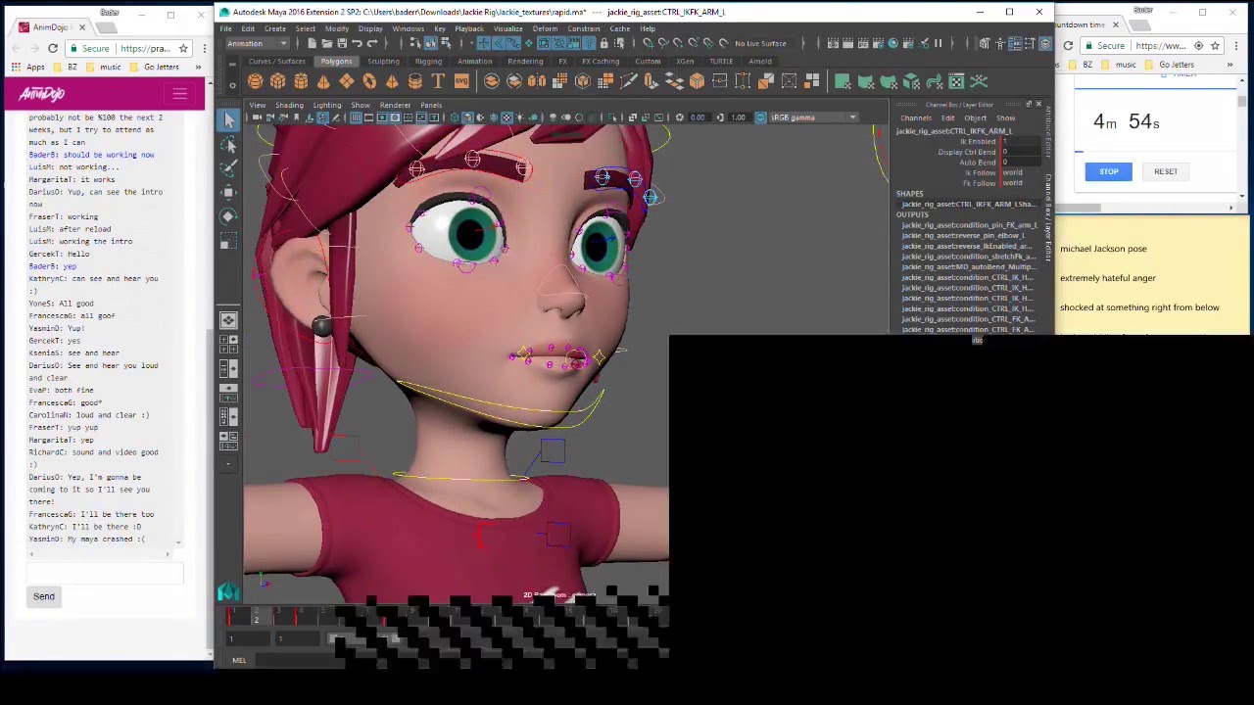Switch to the FX Caching shelf tab

click(601, 61)
